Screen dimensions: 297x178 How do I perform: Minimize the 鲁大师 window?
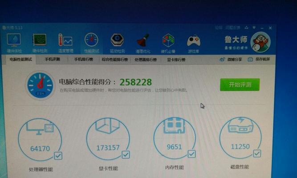click(262, 28)
